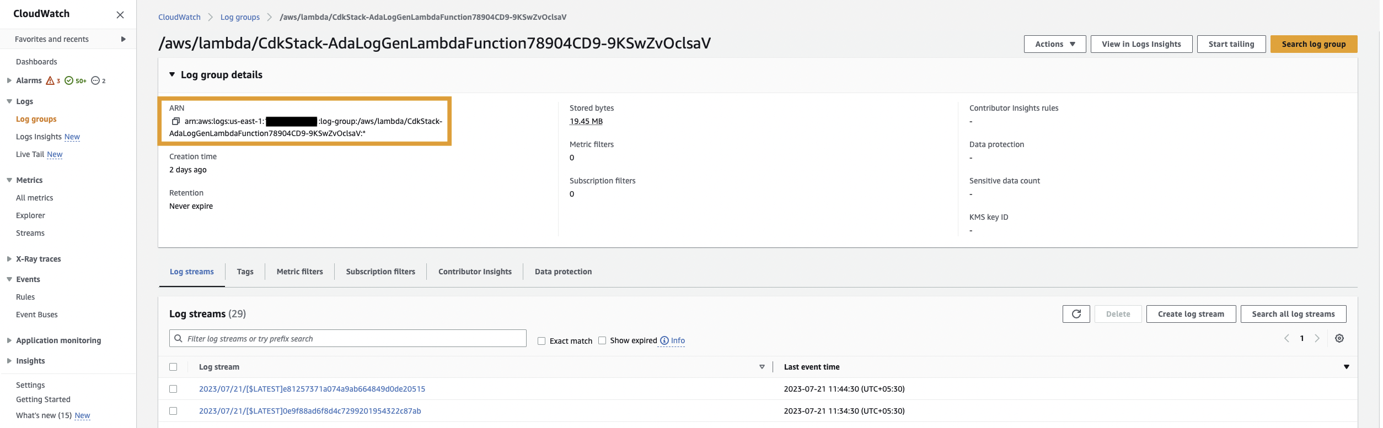Screen dimensions: 1383x428
Task: Collapse Log group details panel
Action: 172,74
